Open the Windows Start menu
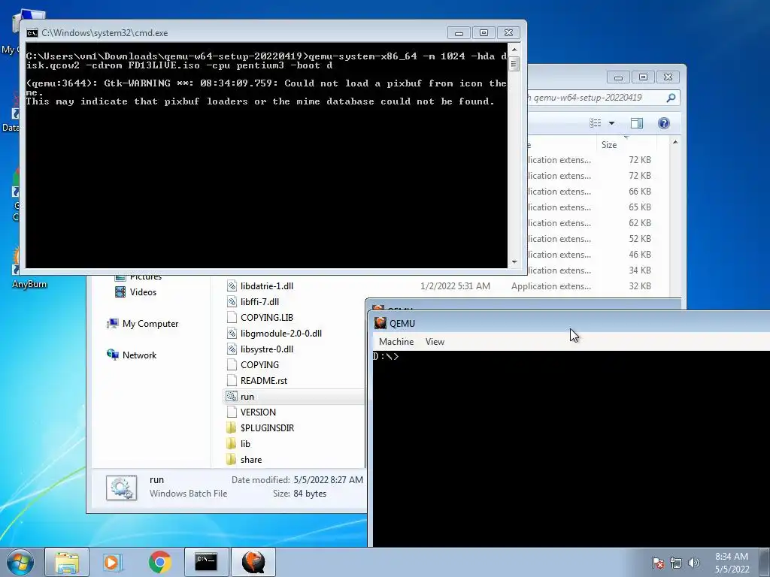The image size is (770, 577). [20, 562]
